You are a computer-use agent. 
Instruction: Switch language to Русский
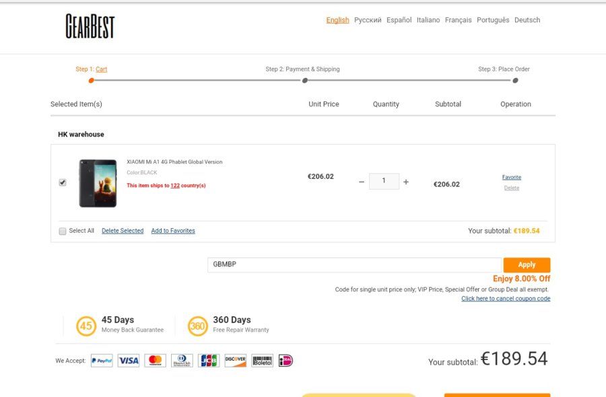pos(368,20)
